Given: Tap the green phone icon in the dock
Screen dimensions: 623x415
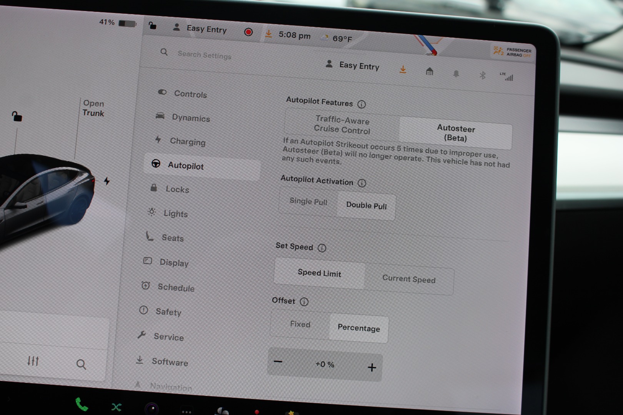Looking at the screenshot, I should click(82, 404).
